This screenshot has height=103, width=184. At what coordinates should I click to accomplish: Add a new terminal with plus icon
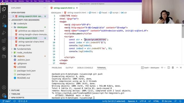162,68
